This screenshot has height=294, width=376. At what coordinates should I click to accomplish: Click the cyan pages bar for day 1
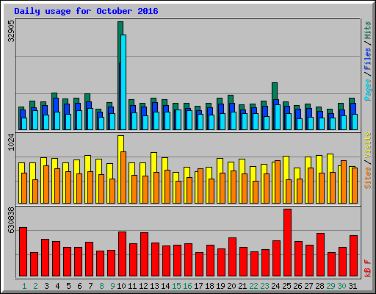coord(24,123)
